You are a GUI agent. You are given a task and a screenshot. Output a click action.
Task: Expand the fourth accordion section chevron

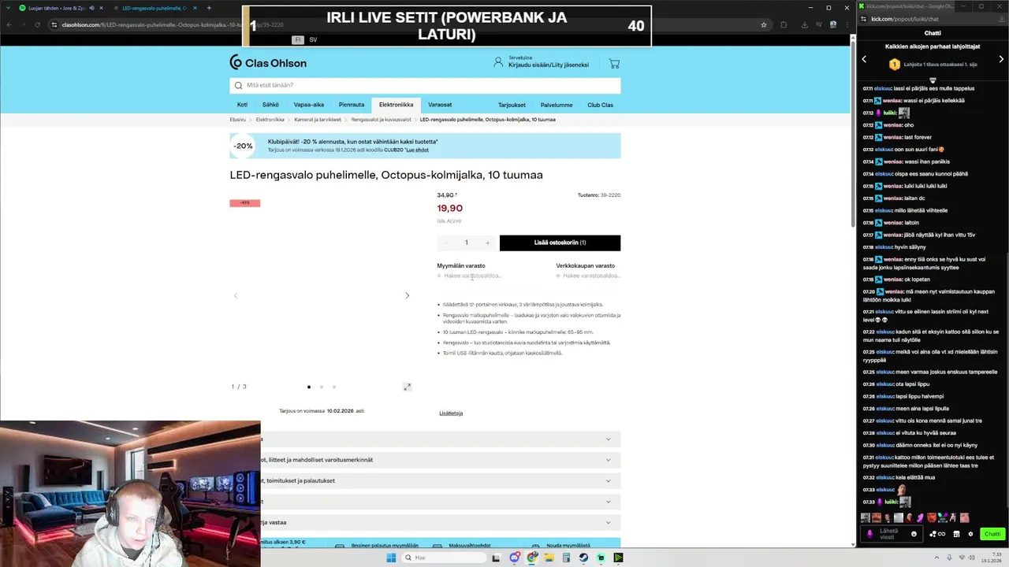608,502
